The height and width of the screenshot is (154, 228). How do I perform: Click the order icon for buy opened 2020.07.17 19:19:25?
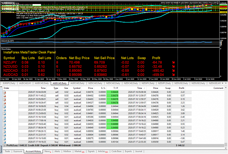pyautogui.click(x=5, y=142)
